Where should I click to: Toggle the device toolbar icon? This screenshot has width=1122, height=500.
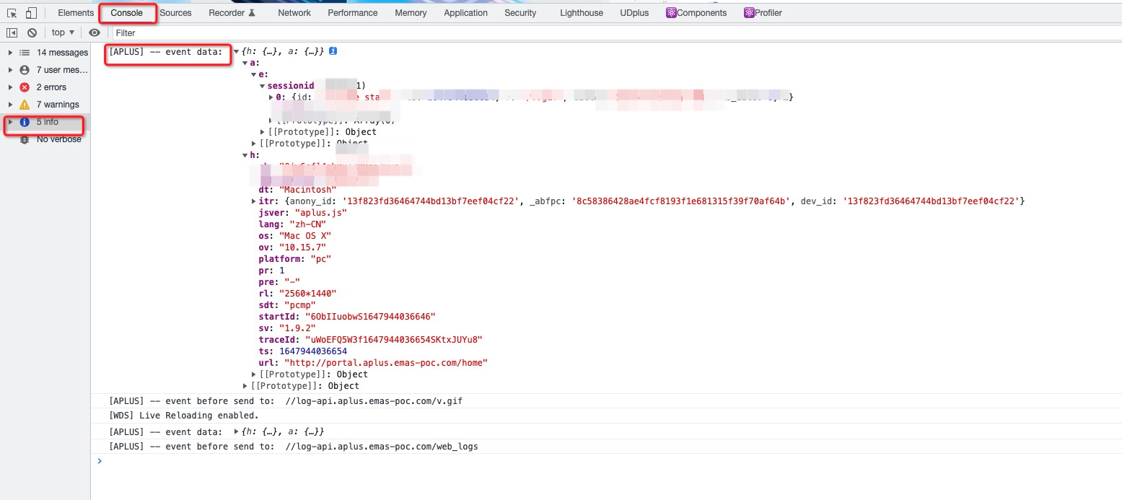coord(31,13)
